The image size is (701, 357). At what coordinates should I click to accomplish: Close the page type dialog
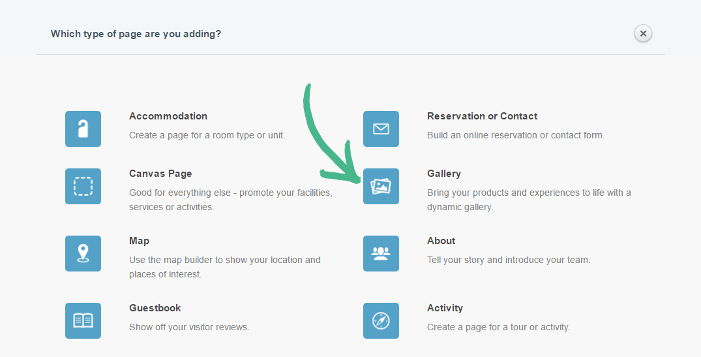(x=643, y=33)
